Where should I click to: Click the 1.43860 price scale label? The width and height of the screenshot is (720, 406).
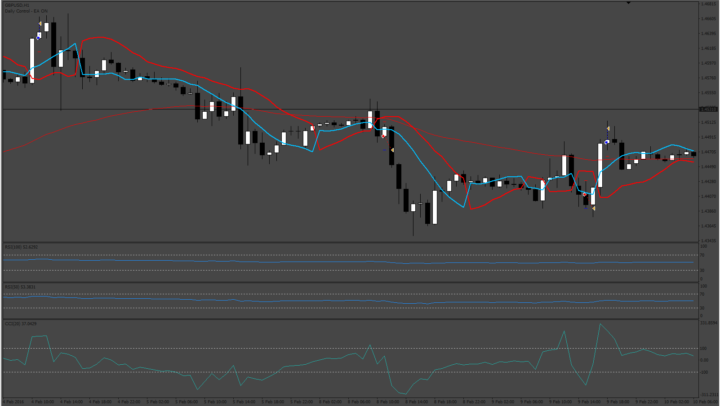coord(709,211)
